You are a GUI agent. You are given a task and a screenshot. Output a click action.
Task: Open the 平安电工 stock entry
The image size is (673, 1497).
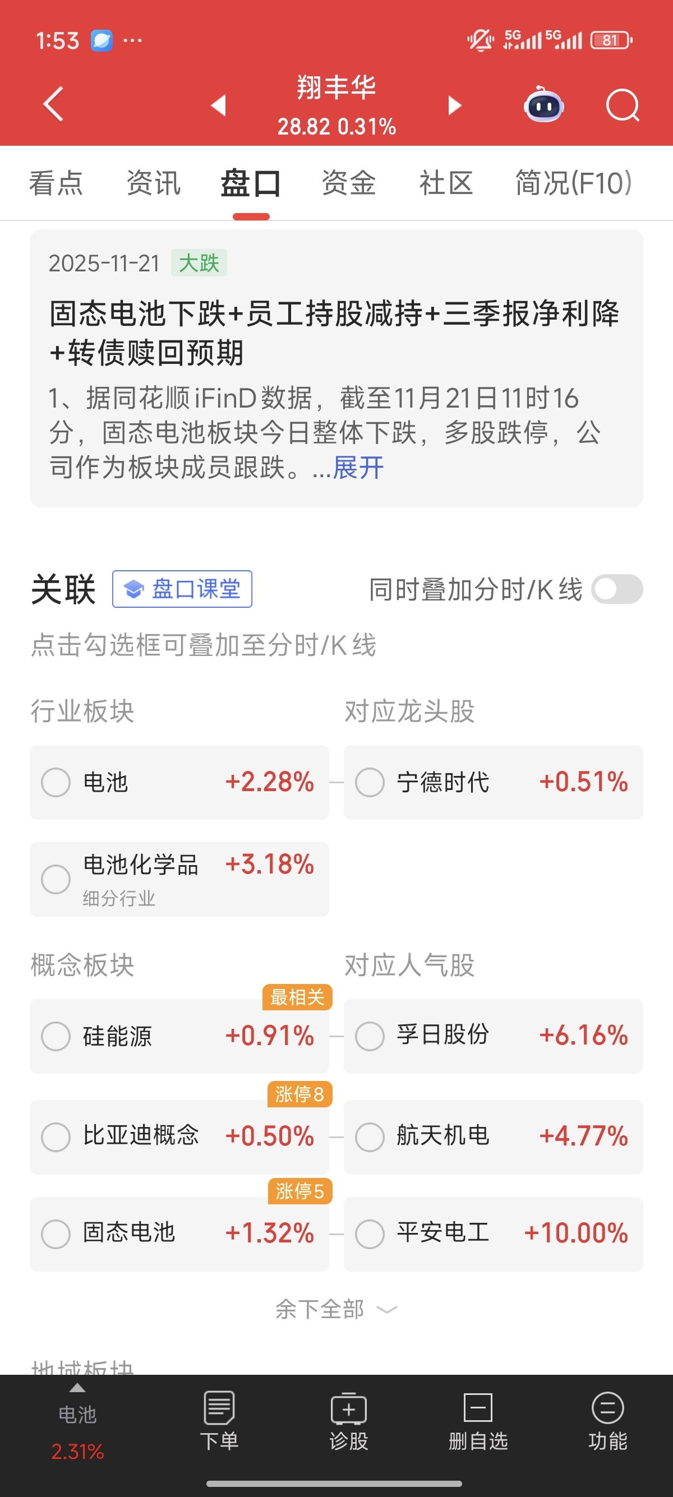(494, 1233)
